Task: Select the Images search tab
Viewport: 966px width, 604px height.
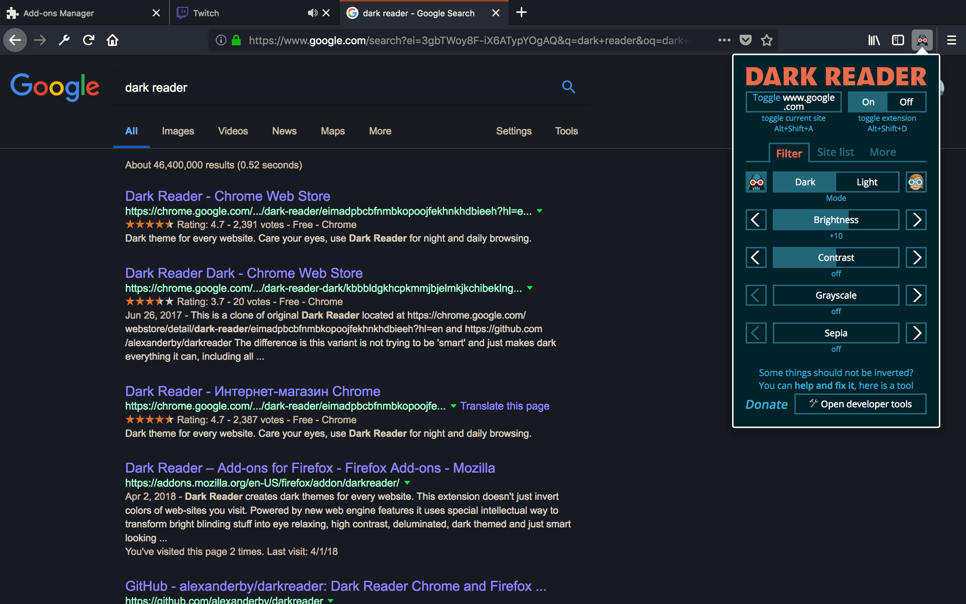Action: 178,131
